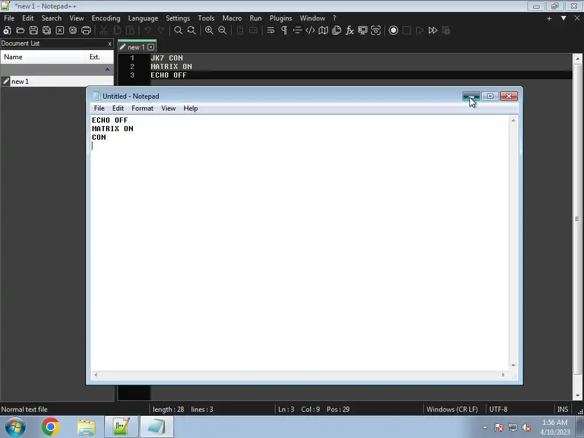The image size is (584, 438).
Task: Open the Plugins menu
Action: tap(281, 18)
